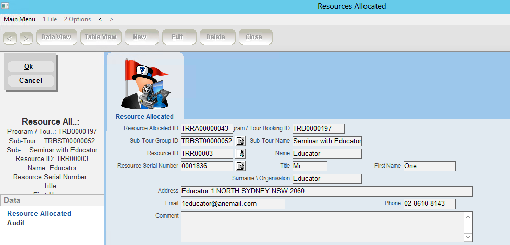
Task: Open the 1 File menu
Action: [x=50, y=19]
